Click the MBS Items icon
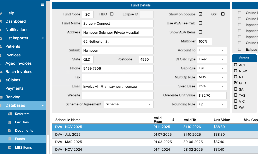258x154 pixels. (10, 147)
